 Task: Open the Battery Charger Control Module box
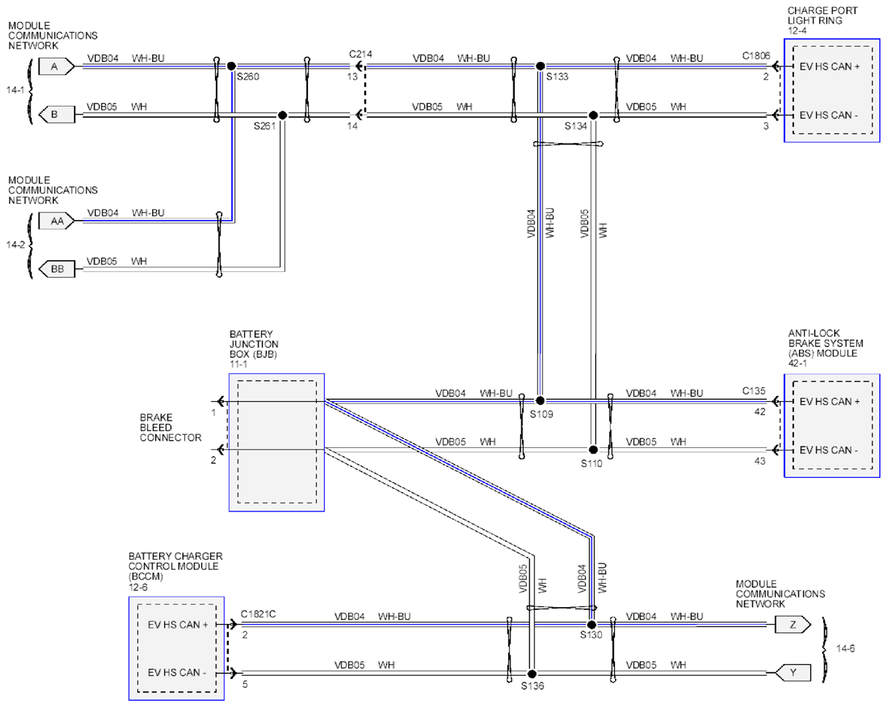coord(178,649)
